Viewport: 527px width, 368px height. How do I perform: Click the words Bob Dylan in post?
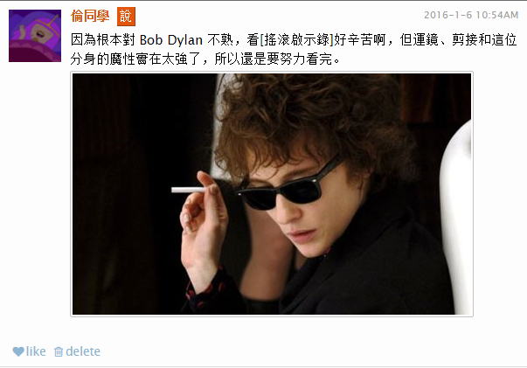pyautogui.click(x=171, y=40)
